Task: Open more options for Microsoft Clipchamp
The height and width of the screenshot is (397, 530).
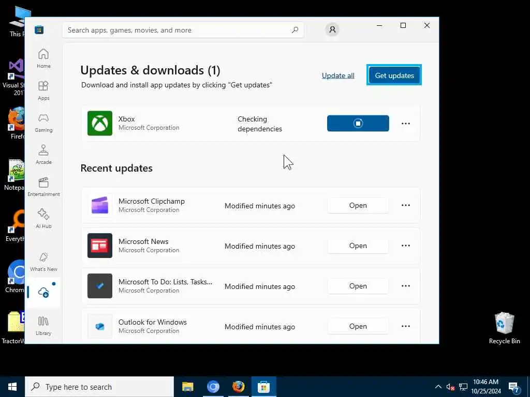Action: pos(406,205)
